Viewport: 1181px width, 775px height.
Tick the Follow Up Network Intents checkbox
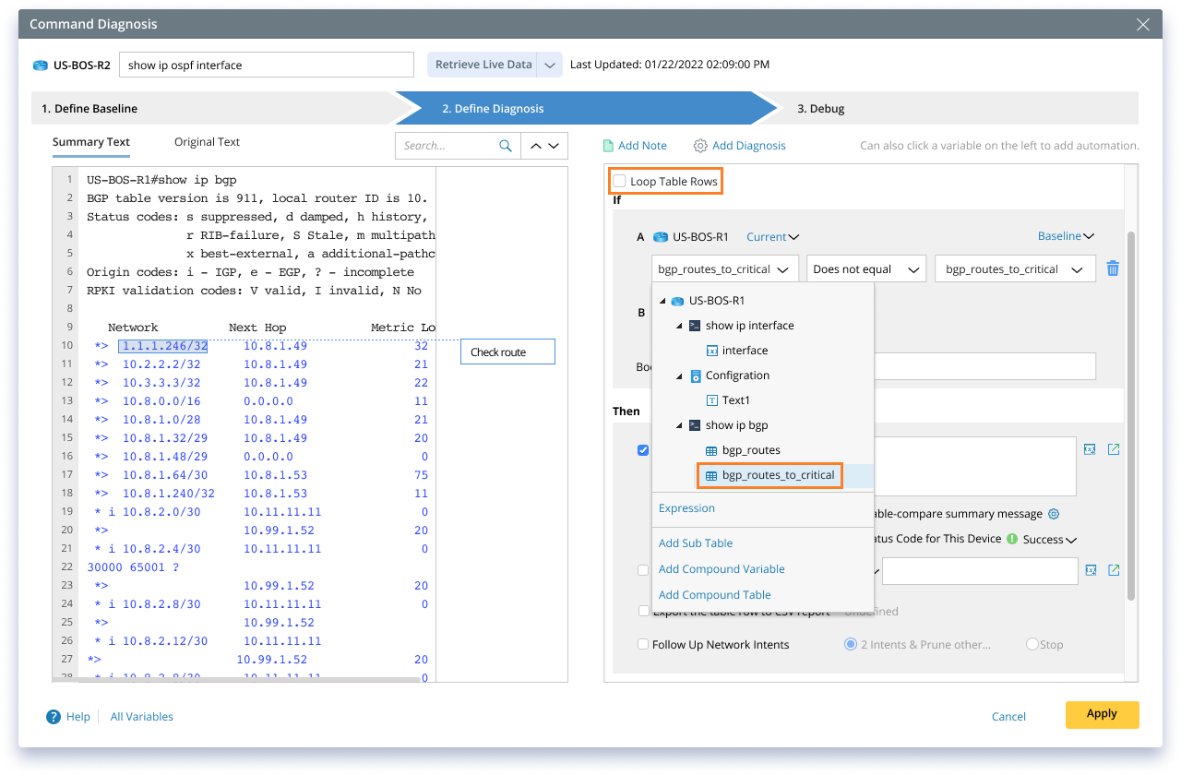pyautogui.click(x=643, y=644)
